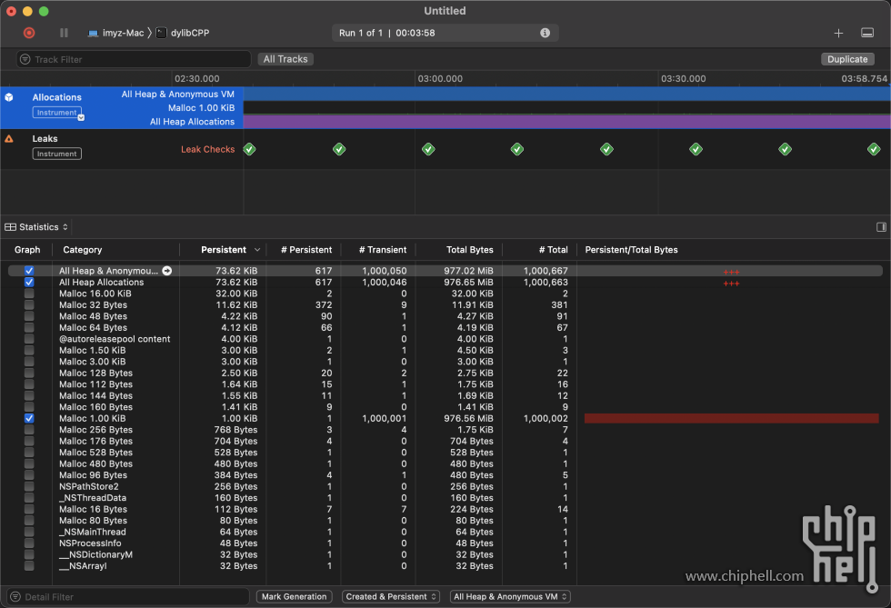Open run info with the info icon
Screen dimensions: 891x608
coord(545,33)
